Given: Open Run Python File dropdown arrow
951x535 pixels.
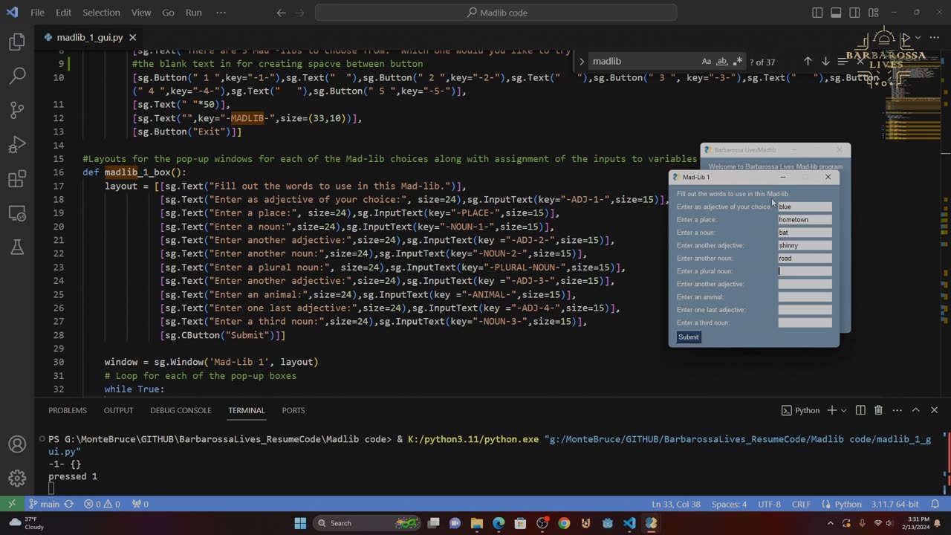Looking at the screenshot, I should [918, 37].
